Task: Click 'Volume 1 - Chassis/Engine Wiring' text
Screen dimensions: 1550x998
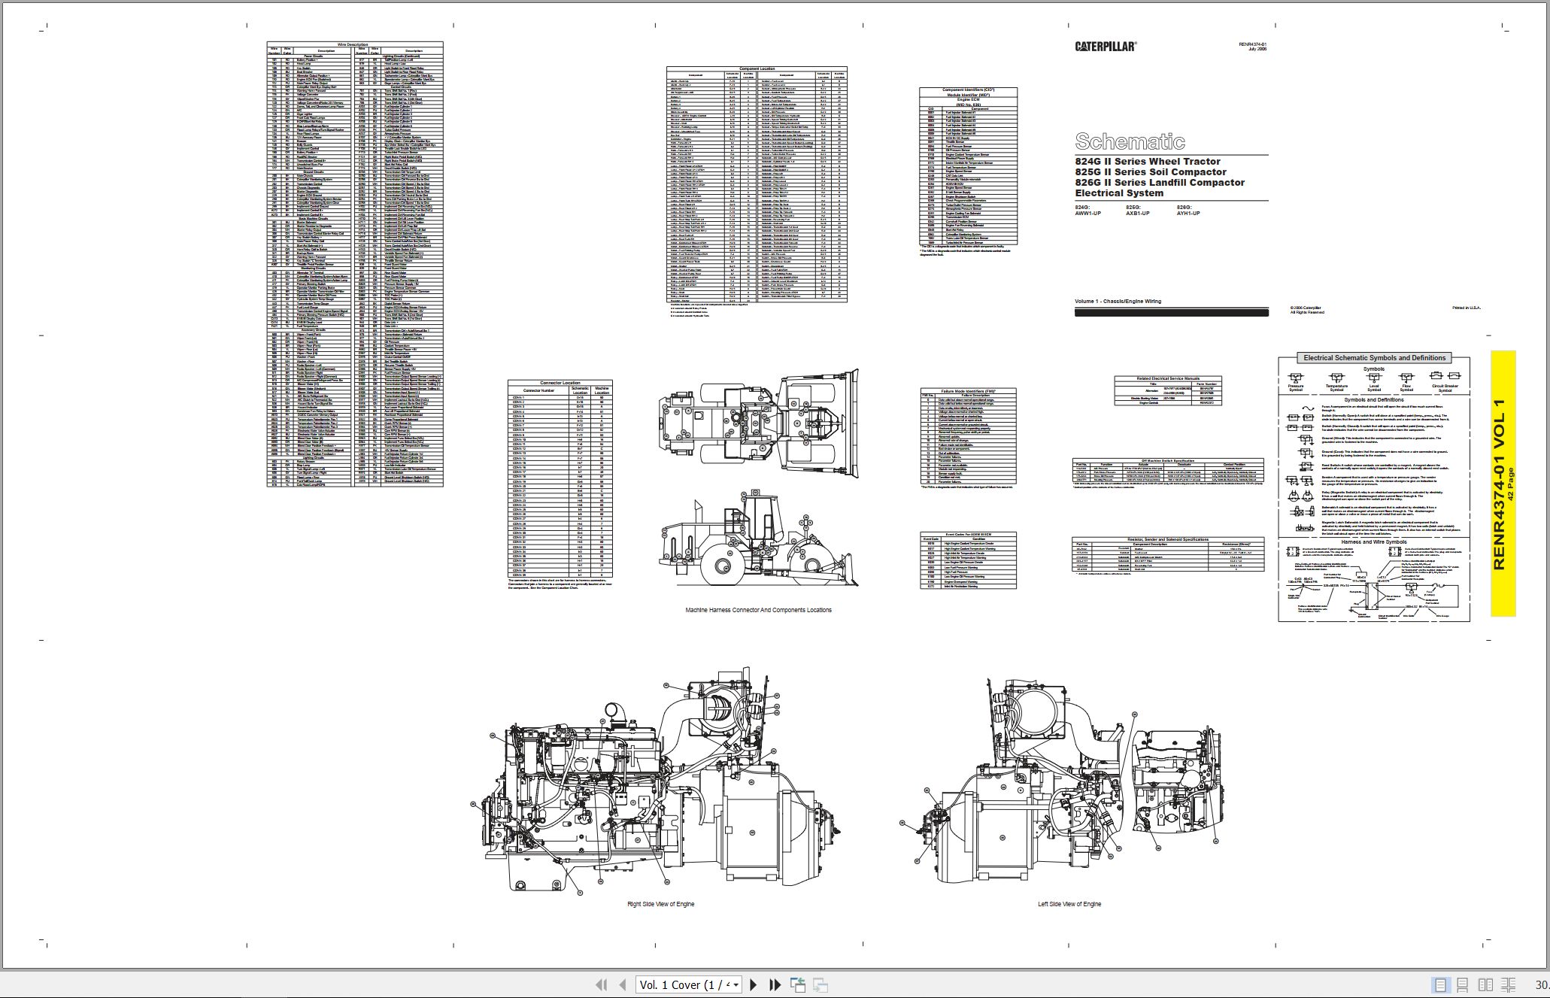Action: [1118, 302]
